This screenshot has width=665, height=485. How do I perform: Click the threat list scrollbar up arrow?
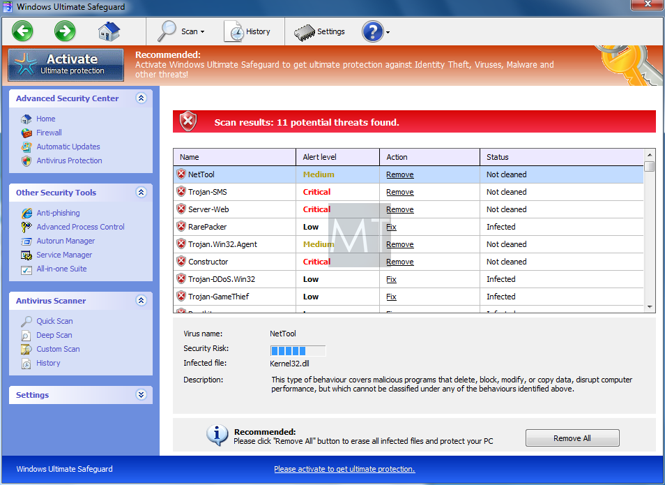point(649,155)
